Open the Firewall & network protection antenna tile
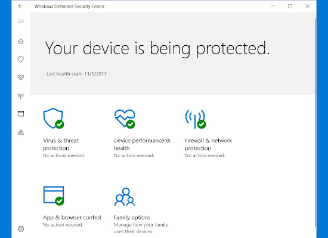This screenshot has width=328, height=238. click(x=196, y=119)
